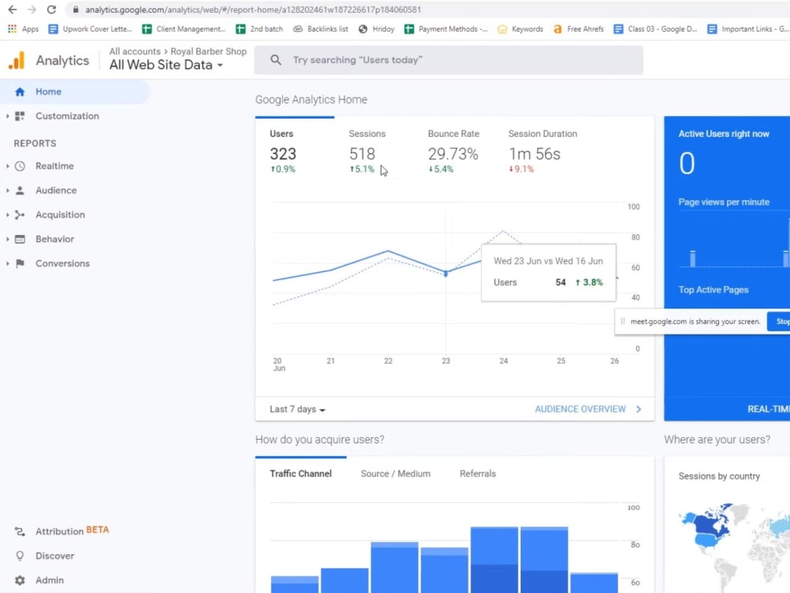790x593 pixels.
Task: Click the Conversions flag icon
Action: point(20,263)
